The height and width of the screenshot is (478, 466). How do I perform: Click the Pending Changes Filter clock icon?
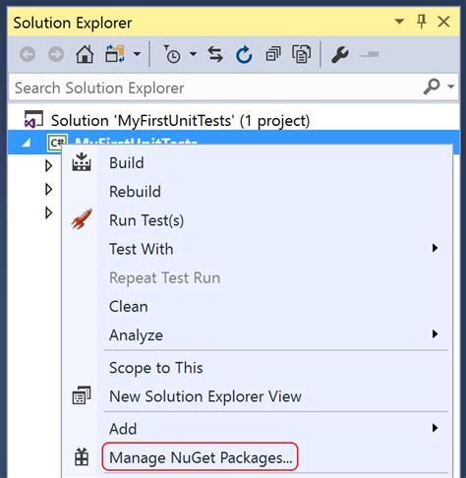[171, 54]
